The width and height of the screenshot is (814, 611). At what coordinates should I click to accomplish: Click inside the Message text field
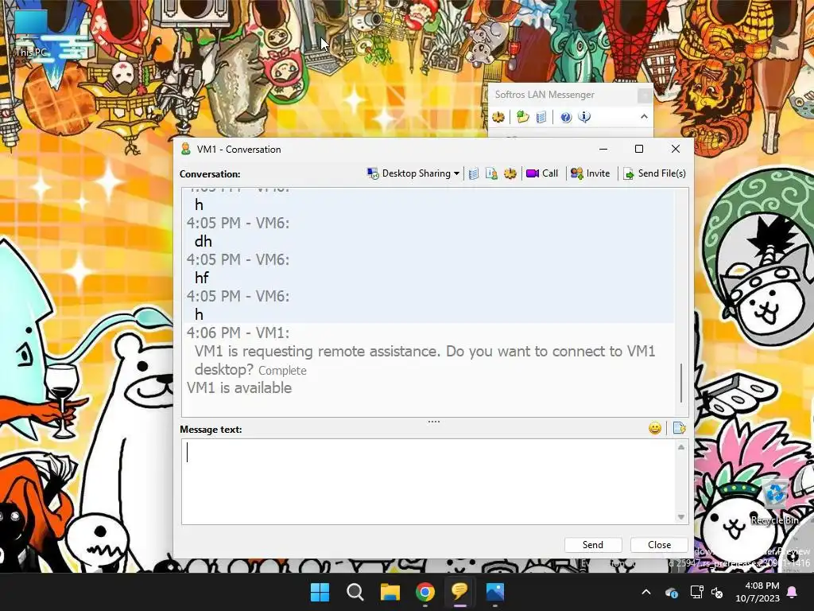pos(428,481)
